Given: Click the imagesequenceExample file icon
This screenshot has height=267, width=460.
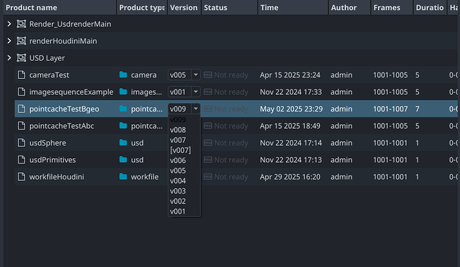Looking at the screenshot, I should tap(21, 92).
